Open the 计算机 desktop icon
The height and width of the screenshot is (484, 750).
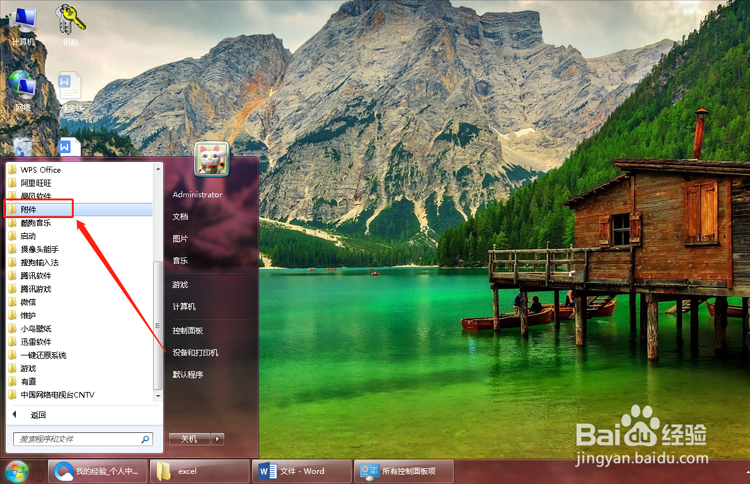[x=23, y=25]
